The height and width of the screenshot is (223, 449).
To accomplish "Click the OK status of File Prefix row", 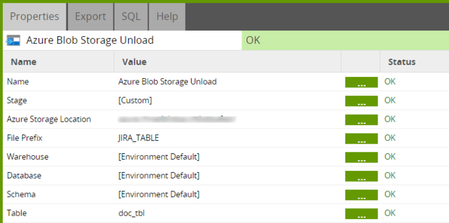I will (390, 138).
